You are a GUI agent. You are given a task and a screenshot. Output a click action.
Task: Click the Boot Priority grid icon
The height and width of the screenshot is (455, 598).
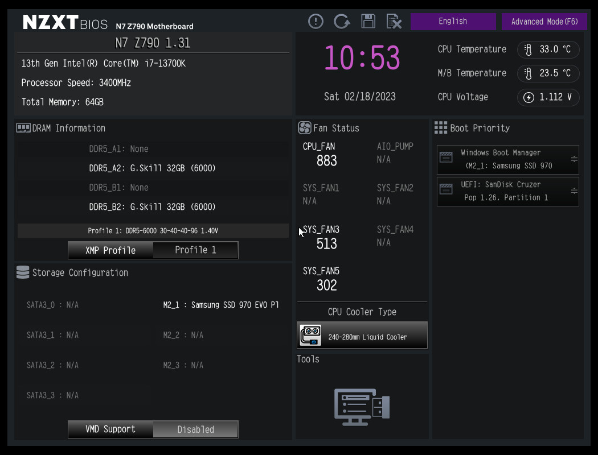[x=440, y=128]
